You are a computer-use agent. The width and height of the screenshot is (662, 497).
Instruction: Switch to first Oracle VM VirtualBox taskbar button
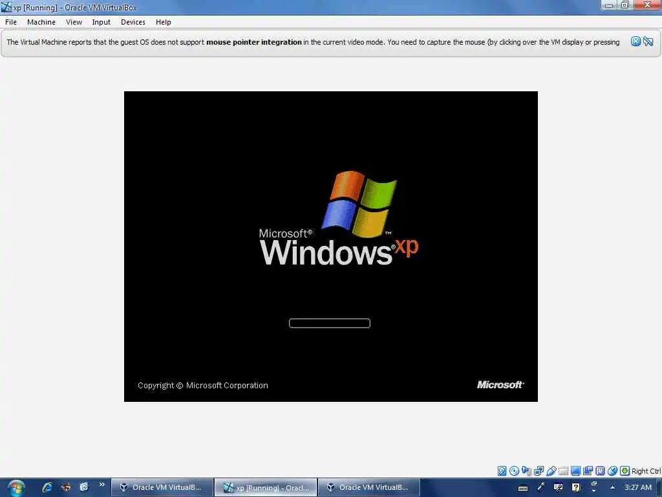[x=162, y=488]
